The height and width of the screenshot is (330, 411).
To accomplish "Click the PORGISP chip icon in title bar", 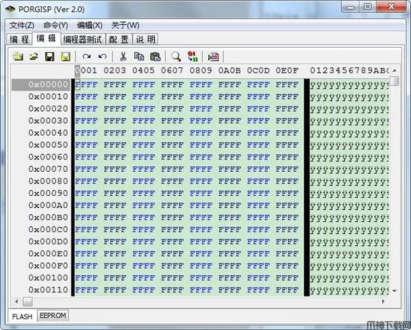I will click(10, 10).
